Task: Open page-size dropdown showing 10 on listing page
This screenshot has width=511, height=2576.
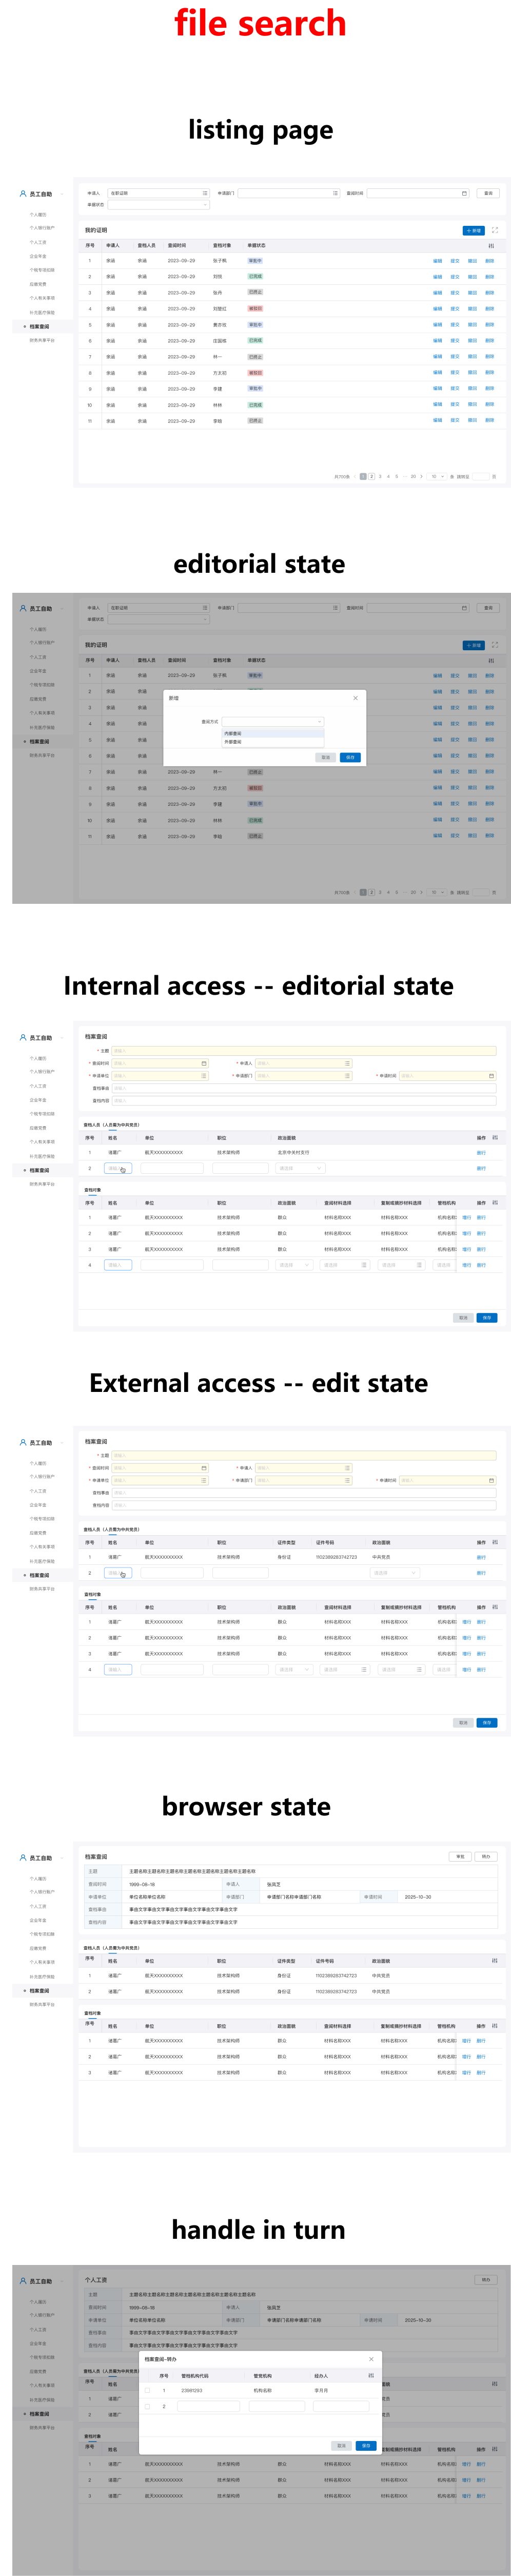Action: (x=437, y=476)
